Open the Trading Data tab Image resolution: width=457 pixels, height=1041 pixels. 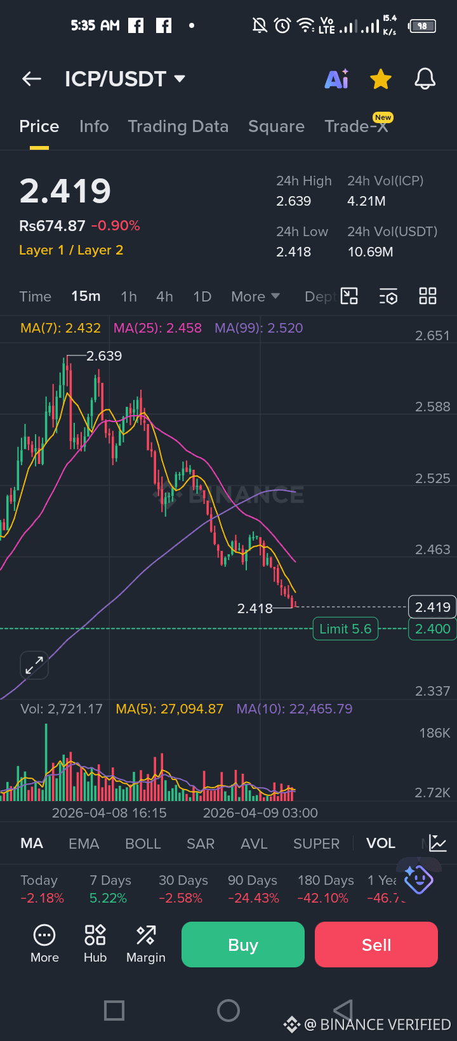tap(178, 126)
